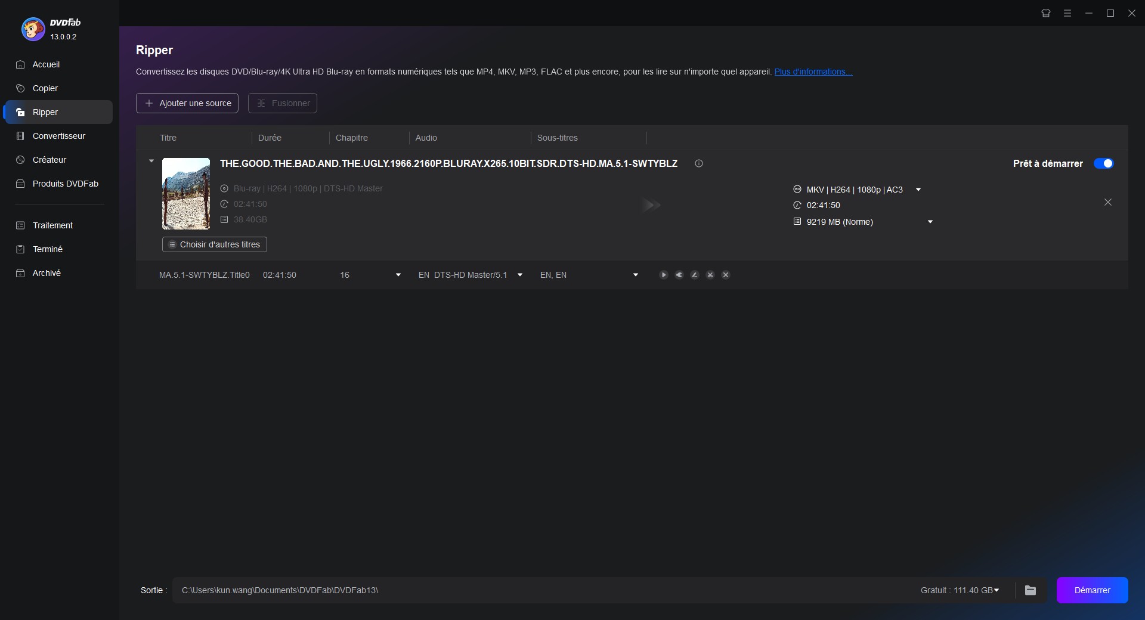The height and width of the screenshot is (620, 1145).
Task: Remove the Good Bad Ugly task
Action: point(1108,202)
